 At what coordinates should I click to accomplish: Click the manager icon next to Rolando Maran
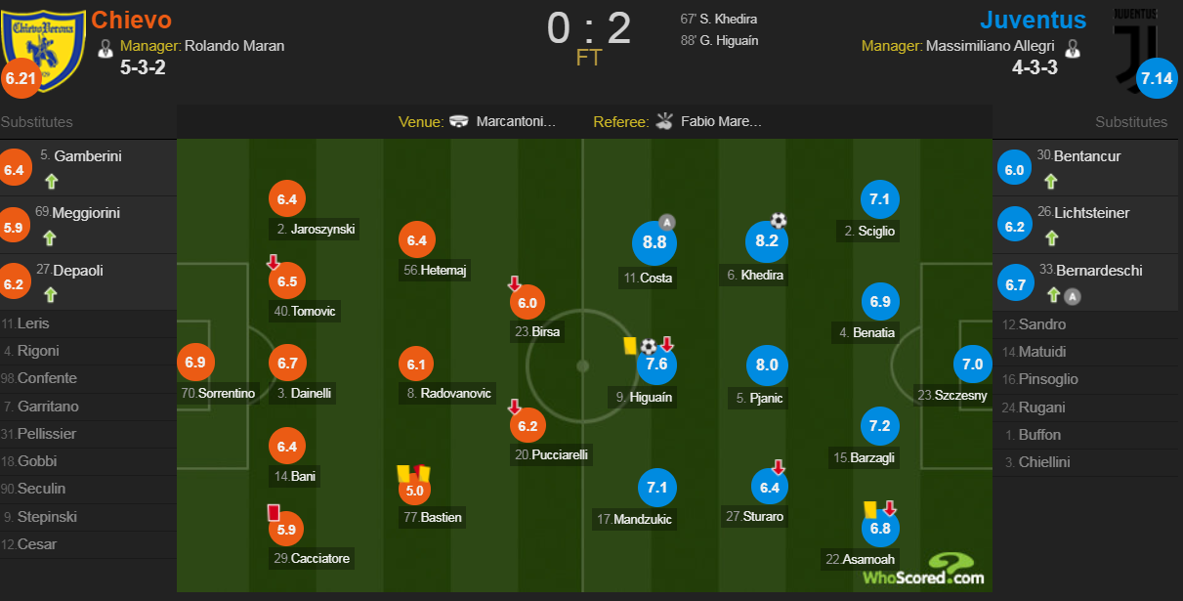[106, 47]
